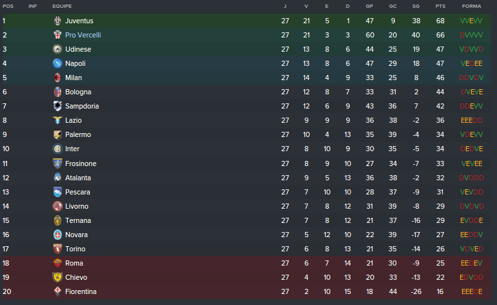Click Juventus recent form results

pos(471,21)
